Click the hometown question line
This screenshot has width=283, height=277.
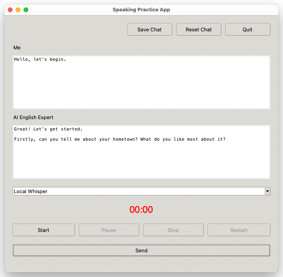[x=120, y=139]
